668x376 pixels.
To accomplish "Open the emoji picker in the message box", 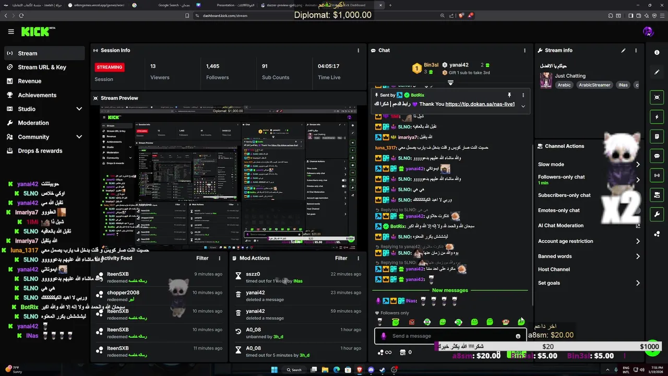I will pos(518,336).
